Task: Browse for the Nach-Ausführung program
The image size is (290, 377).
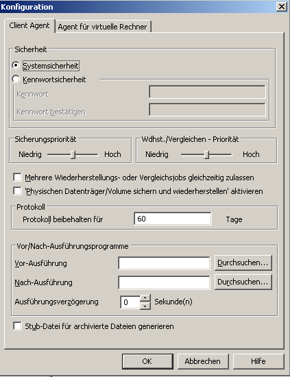Action: click(x=243, y=282)
